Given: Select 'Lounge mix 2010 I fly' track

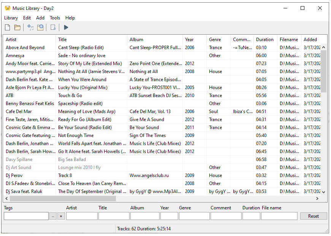Looking at the screenshot, I should point(79,167).
